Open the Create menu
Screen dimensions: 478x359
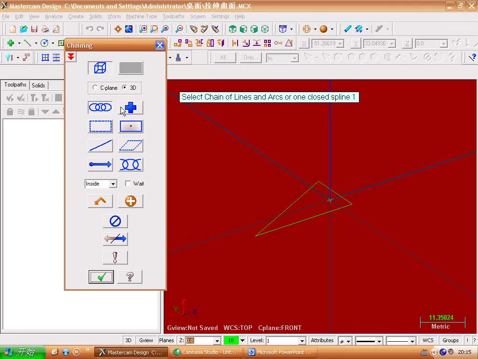(x=76, y=16)
